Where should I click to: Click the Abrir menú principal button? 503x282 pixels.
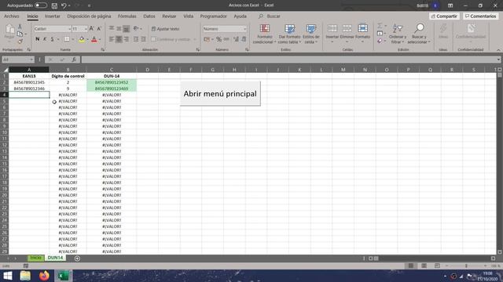coord(220,94)
